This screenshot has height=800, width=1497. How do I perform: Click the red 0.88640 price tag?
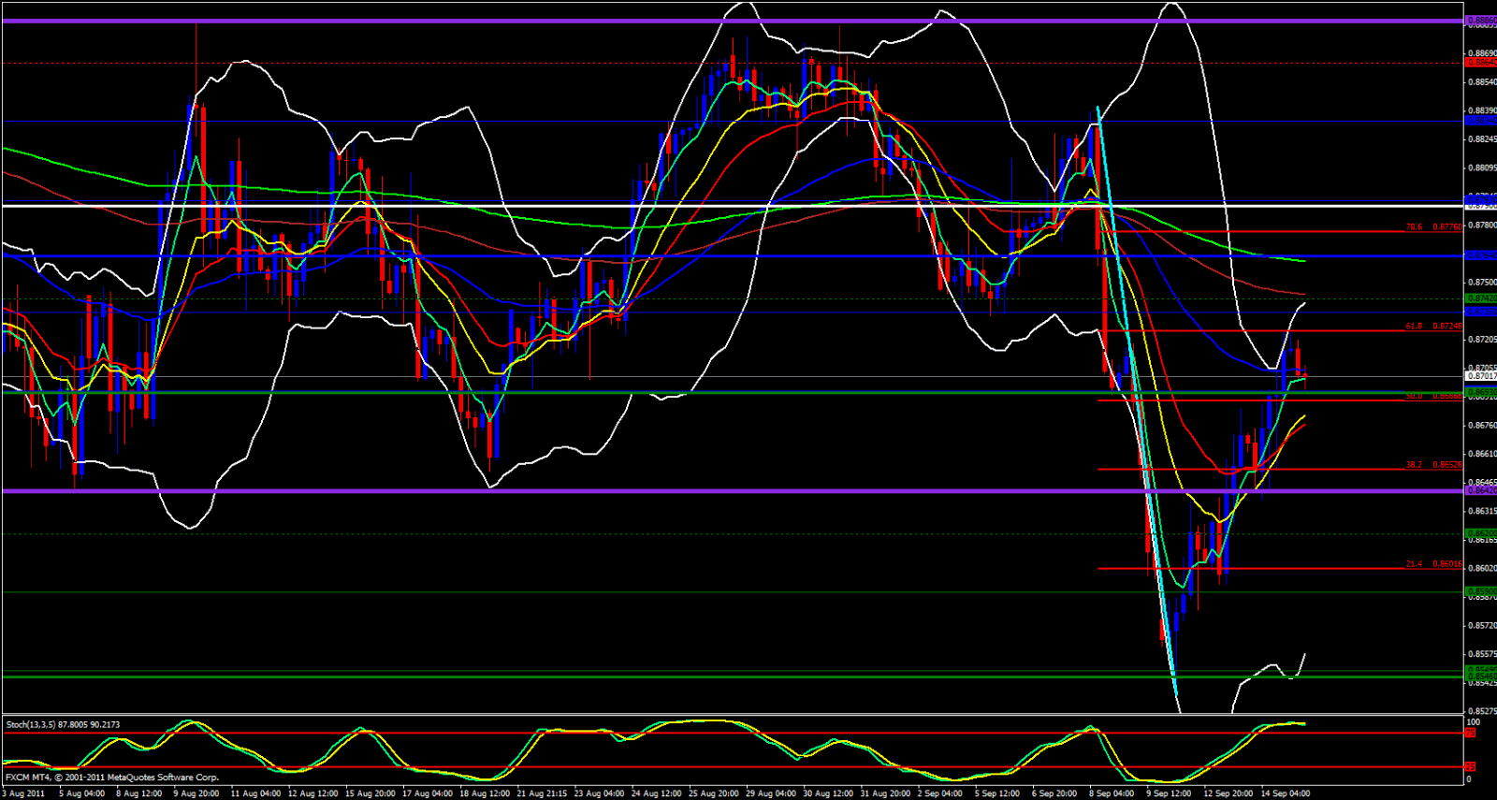[1480, 63]
